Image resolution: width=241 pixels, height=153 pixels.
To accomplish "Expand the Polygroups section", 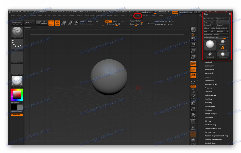I will (x=210, y=106).
